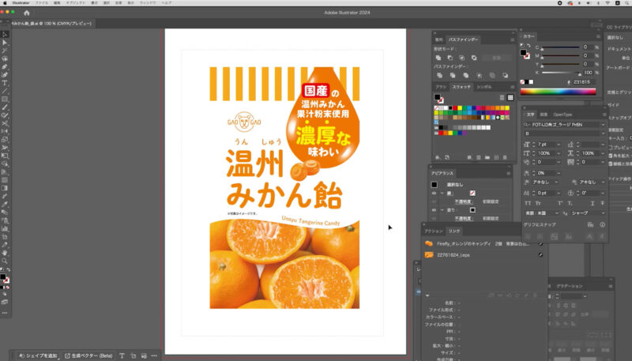Viewport: 632px width, 361px height.
Task: Switch to the シンボル tab
Action: coord(484,87)
